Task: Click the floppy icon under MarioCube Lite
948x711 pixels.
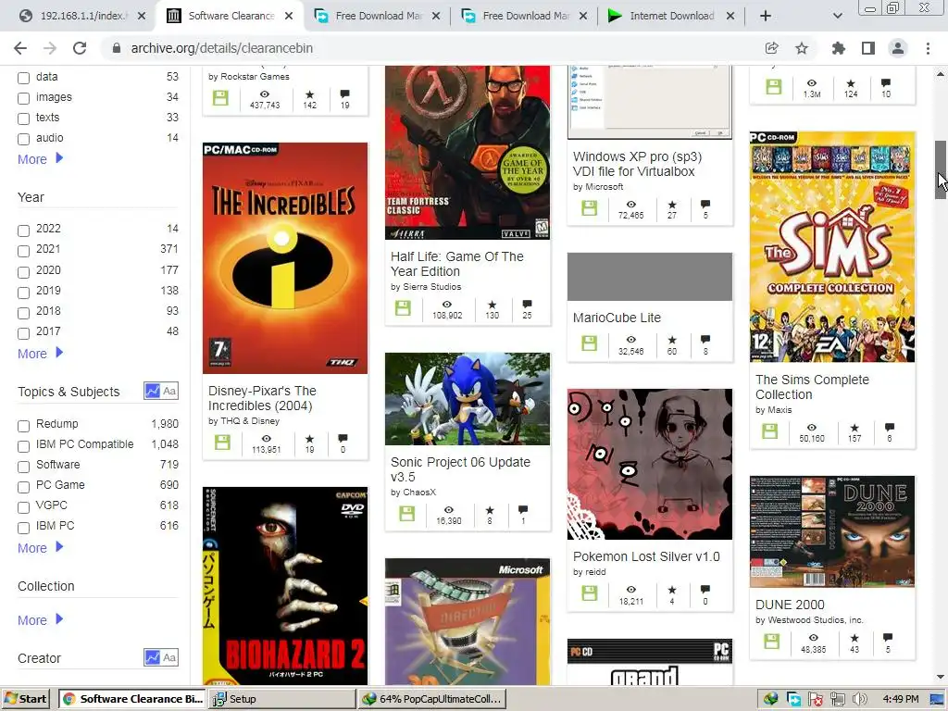Action: [x=590, y=343]
